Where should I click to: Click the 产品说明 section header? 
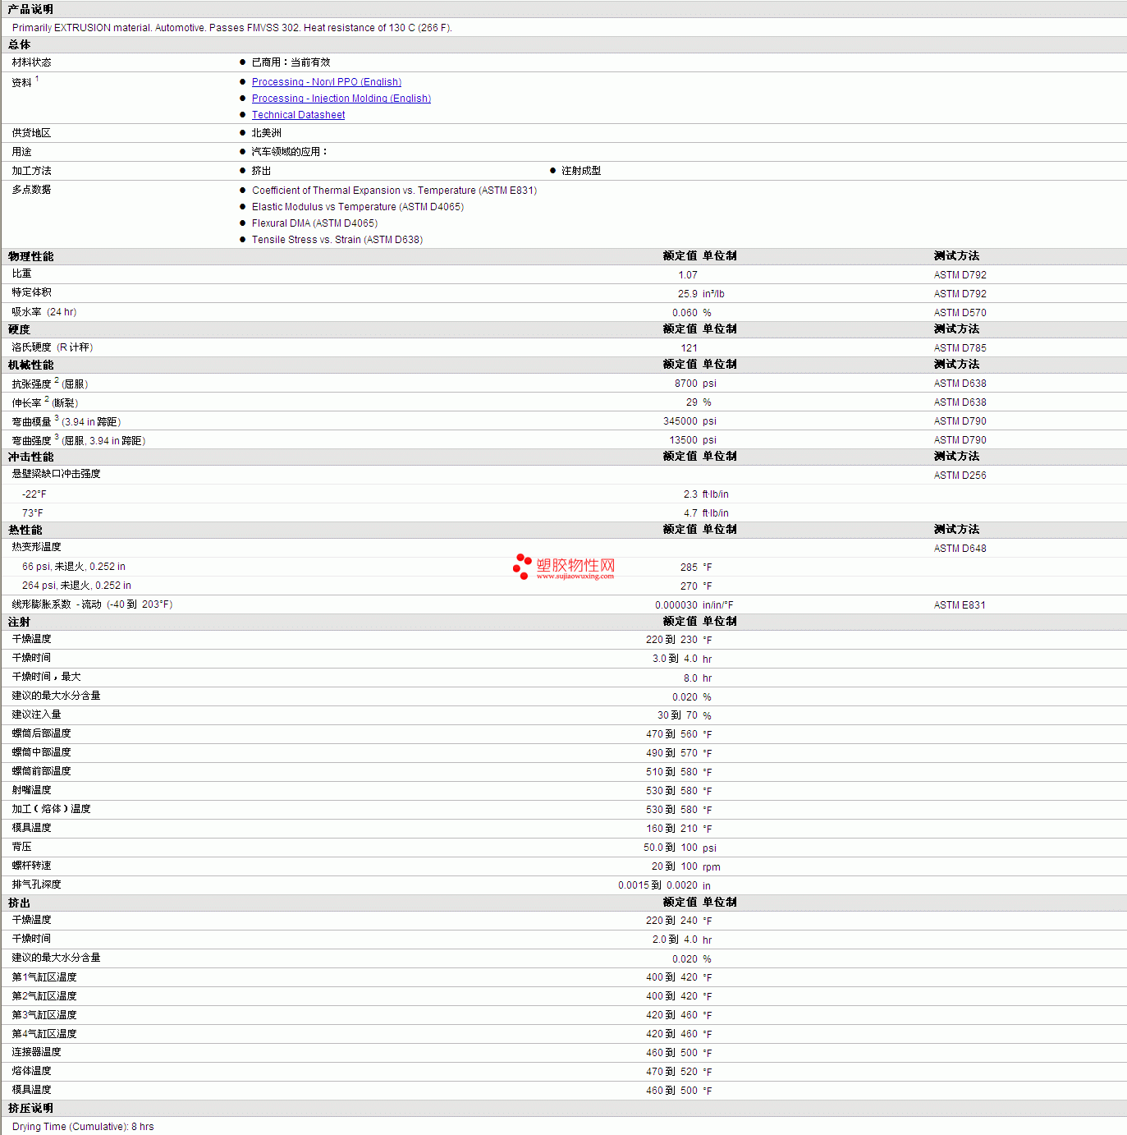pos(30,9)
